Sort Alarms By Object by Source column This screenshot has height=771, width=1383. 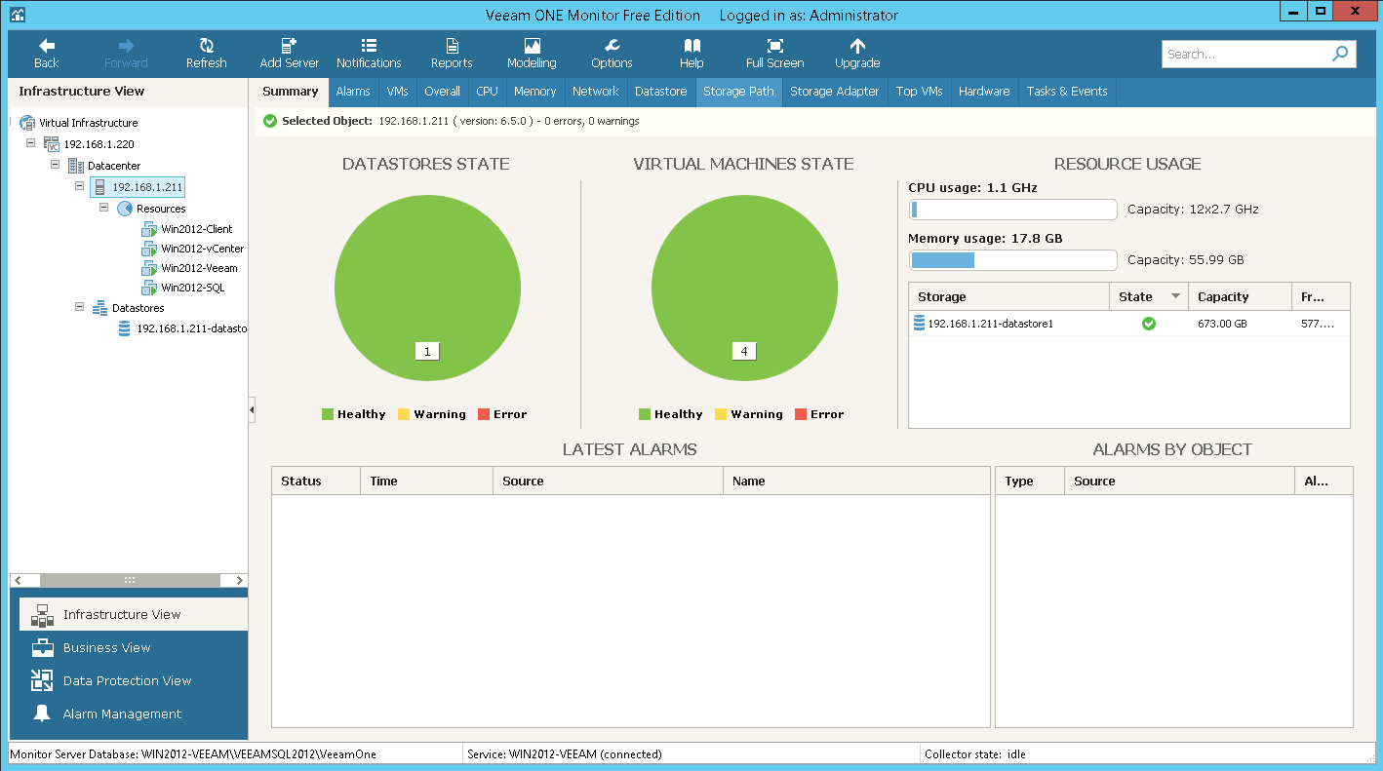pyautogui.click(x=1180, y=481)
